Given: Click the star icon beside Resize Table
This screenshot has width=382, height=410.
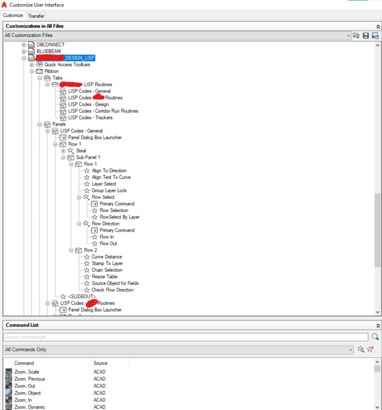Looking at the screenshot, I should [x=87, y=277].
